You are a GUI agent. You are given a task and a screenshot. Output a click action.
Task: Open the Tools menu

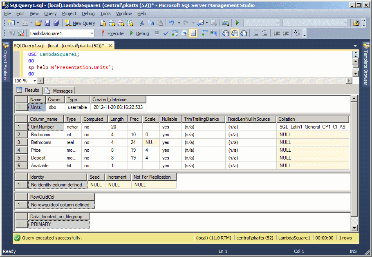tap(105, 13)
